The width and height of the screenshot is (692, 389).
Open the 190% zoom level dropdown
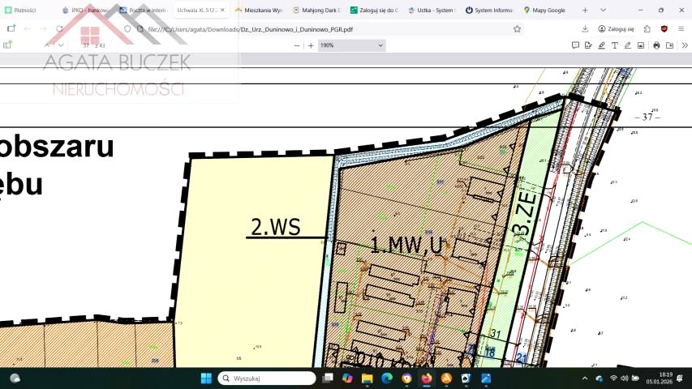click(351, 45)
